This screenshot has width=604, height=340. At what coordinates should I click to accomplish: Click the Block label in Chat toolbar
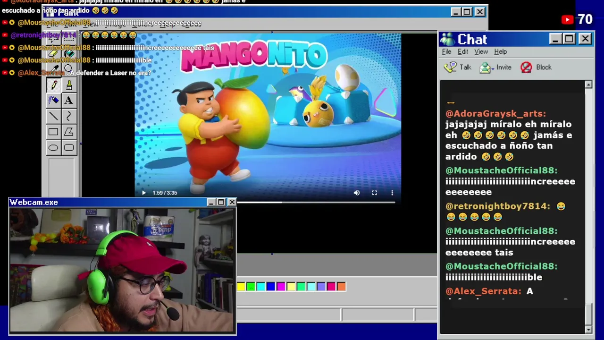544,68
